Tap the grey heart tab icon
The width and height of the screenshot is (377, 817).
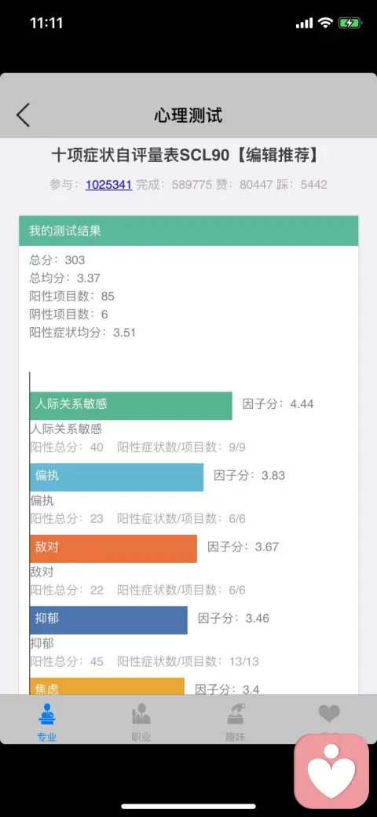tap(329, 713)
